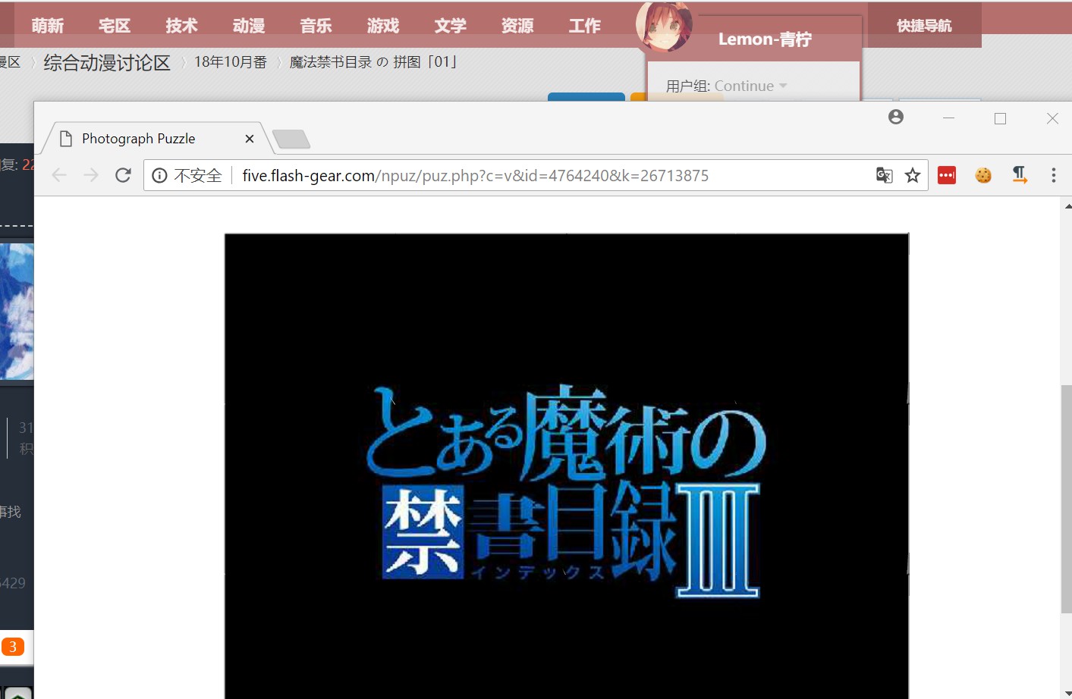This screenshot has height=699, width=1072.
Task: Click the vertical scrollbar thumb
Action: 1067,499
